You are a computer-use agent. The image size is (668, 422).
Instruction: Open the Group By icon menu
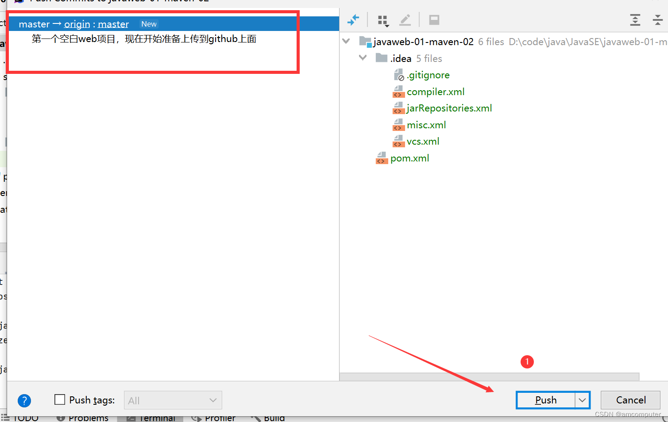click(x=383, y=20)
